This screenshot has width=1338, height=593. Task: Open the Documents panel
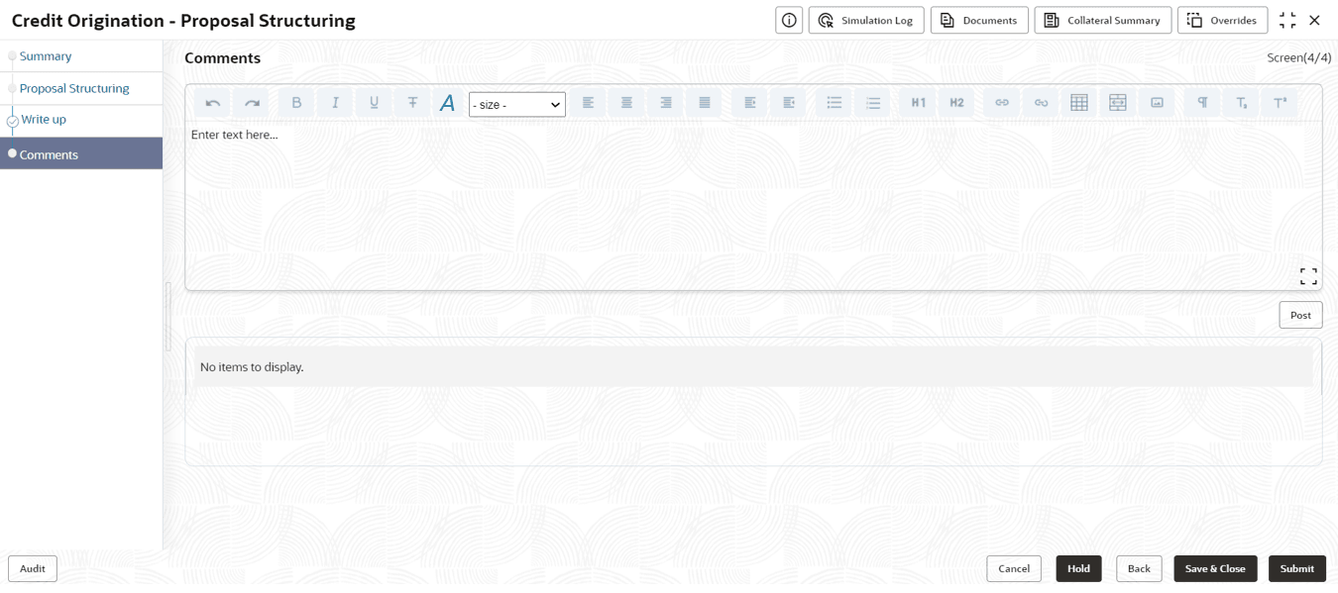pyautogui.click(x=979, y=21)
